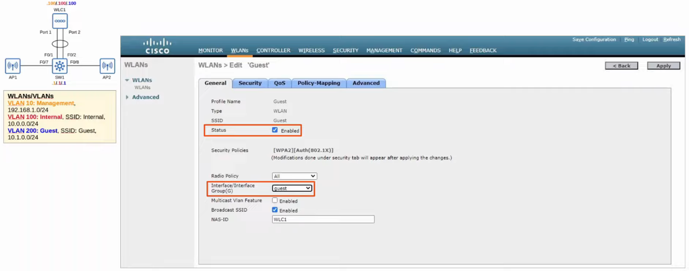
Task: Click the SW1 switch icon
Action: point(60,66)
